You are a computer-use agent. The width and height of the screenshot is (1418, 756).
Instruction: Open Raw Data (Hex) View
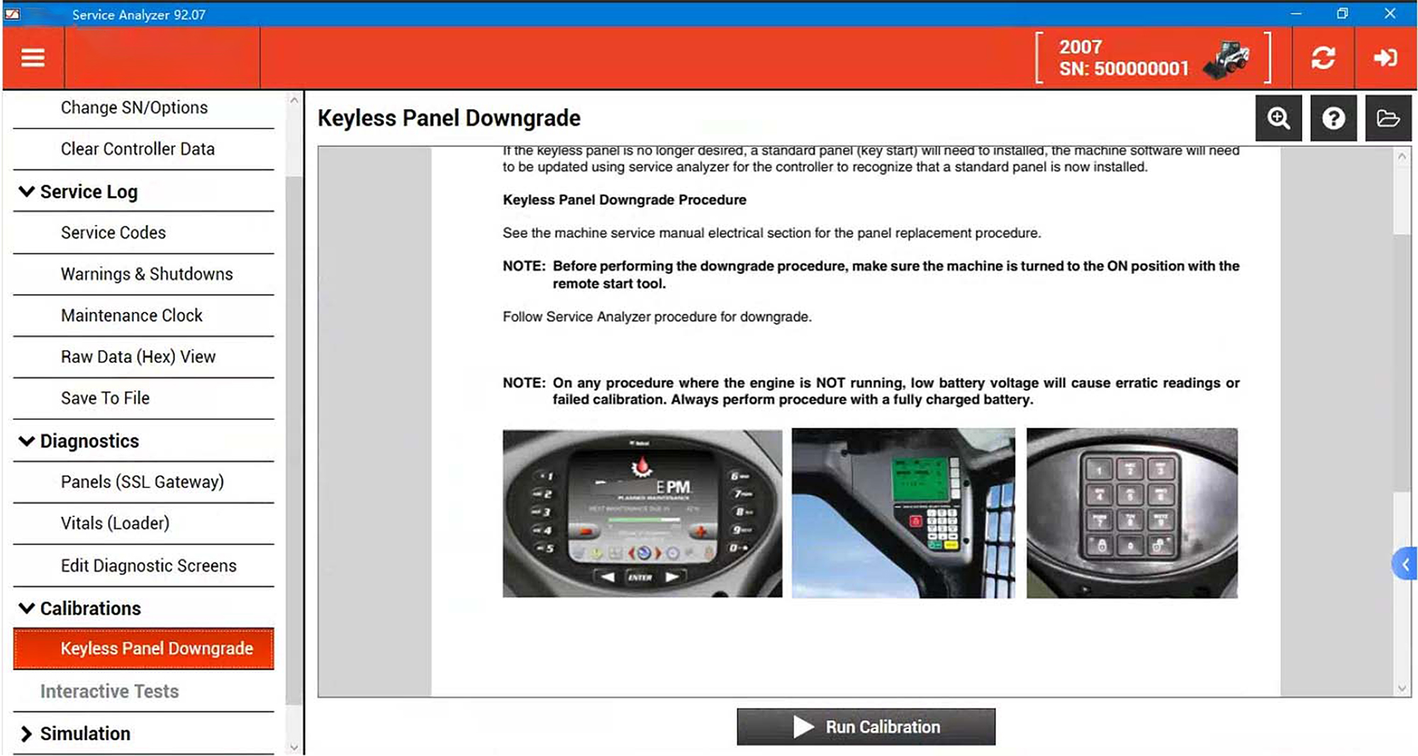point(143,357)
